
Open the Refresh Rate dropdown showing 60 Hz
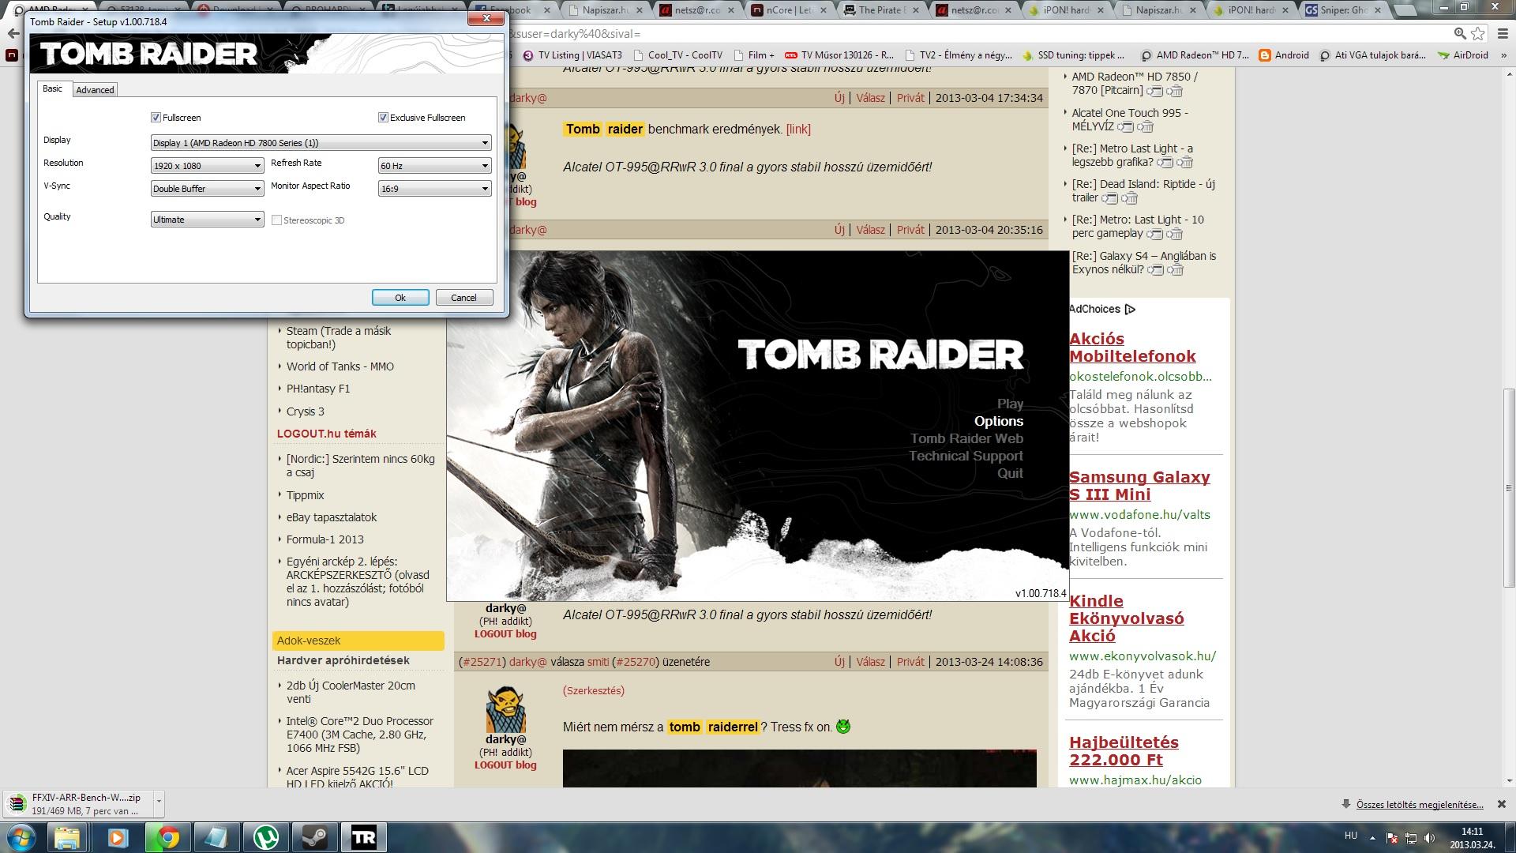[x=434, y=166]
